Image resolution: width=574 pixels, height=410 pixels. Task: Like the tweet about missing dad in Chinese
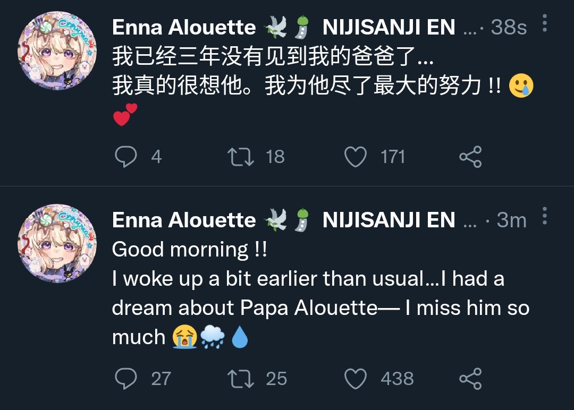(x=356, y=157)
